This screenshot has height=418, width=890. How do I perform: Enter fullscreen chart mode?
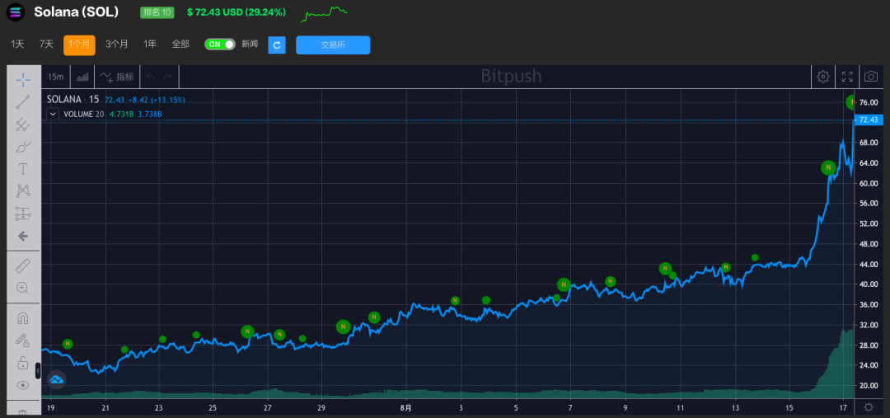(847, 77)
